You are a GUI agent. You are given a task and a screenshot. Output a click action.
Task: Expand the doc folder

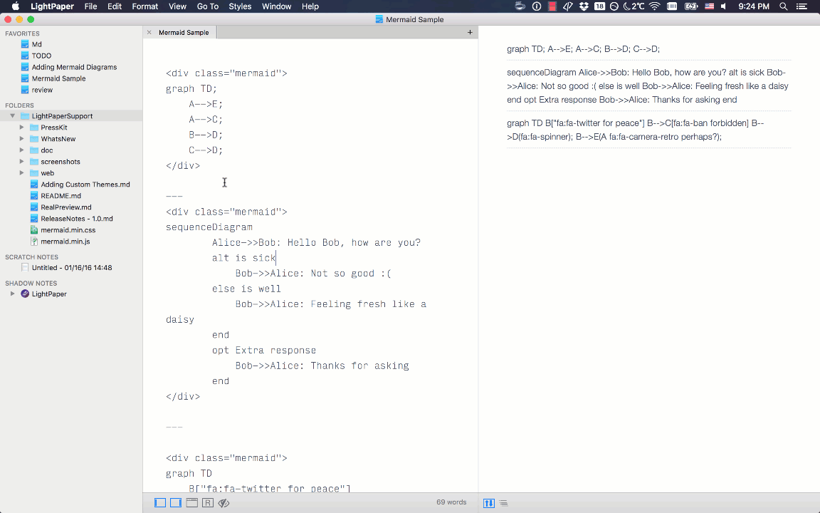[x=21, y=150]
